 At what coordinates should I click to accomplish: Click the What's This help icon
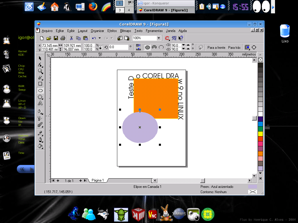[x=181, y=38]
